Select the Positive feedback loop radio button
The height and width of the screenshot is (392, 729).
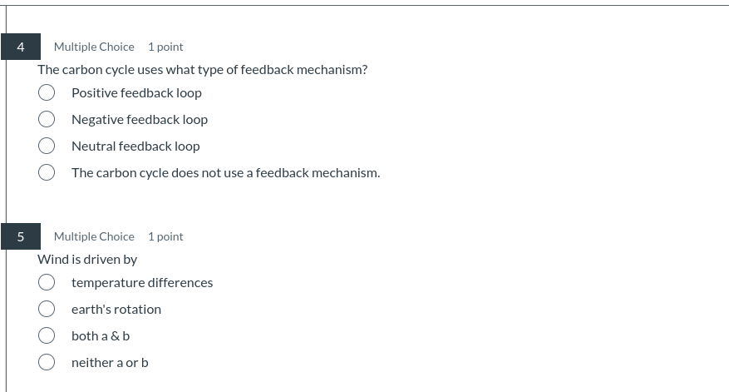click(x=47, y=92)
